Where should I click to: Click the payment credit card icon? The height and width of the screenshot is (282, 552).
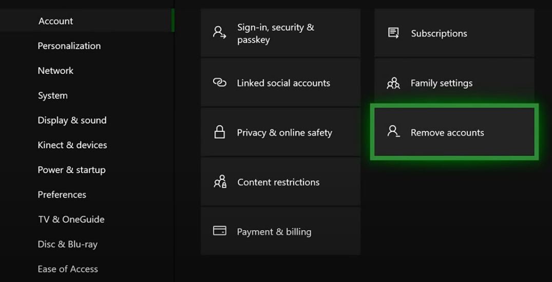tap(220, 231)
